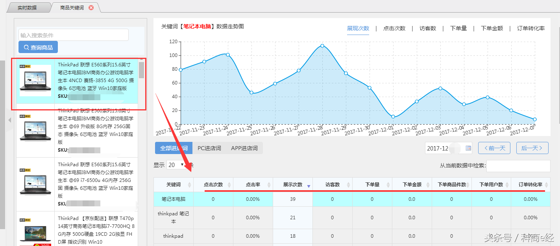Collapse the left sidebar arrow handle

coord(10,120)
